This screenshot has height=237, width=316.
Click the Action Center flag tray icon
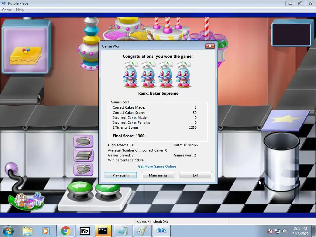pyautogui.click(x=270, y=231)
